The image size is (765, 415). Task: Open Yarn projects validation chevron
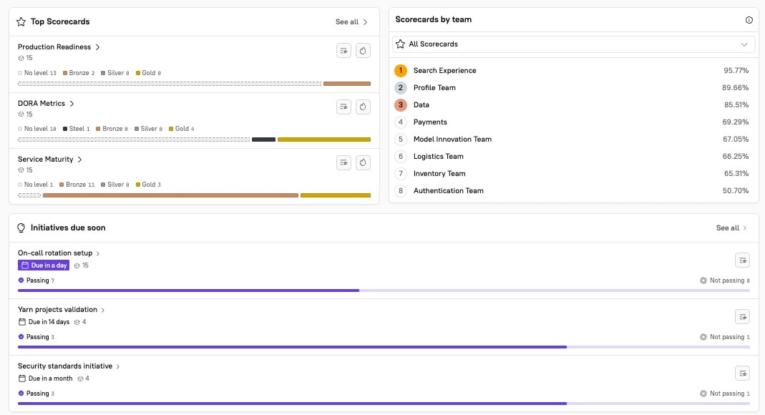103,310
